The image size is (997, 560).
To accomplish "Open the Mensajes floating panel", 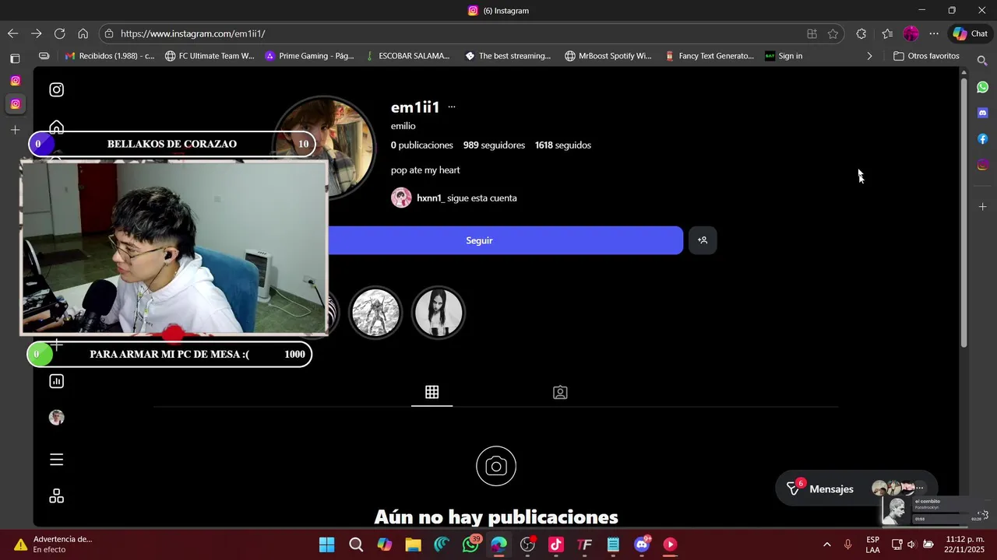I will [x=857, y=488].
